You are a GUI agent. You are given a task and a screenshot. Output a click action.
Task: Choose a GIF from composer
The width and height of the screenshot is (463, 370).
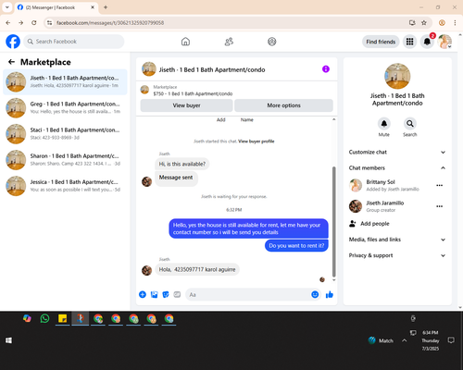[x=177, y=294]
